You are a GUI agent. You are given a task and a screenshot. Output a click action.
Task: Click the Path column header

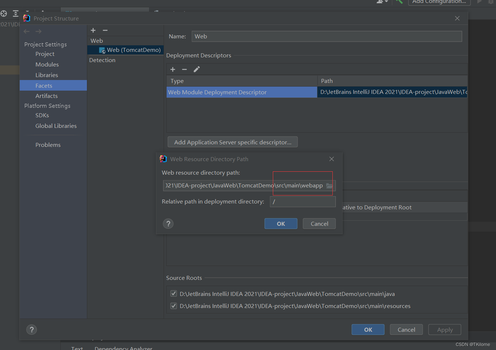point(392,81)
